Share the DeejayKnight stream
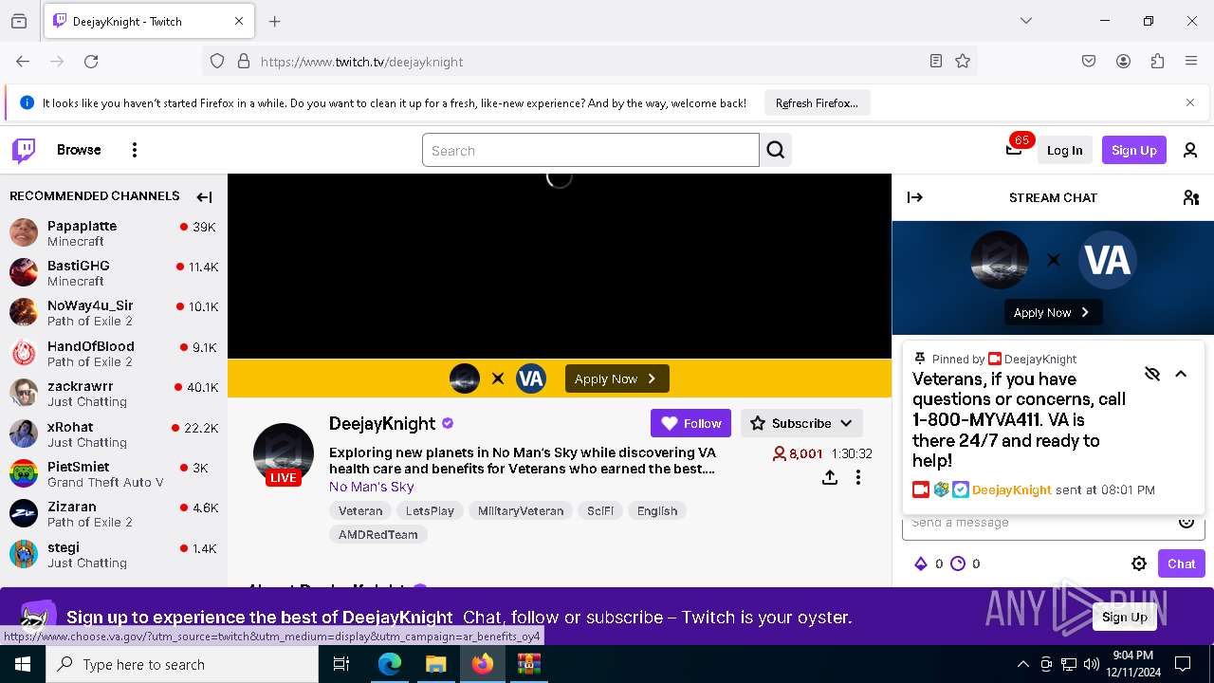Screen dimensions: 1214x683 pyautogui.click(x=830, y=477)
